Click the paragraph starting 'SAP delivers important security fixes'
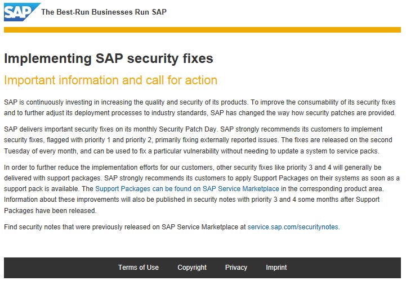The height and width of the screenshot is (285, 406). coord(198,140)
